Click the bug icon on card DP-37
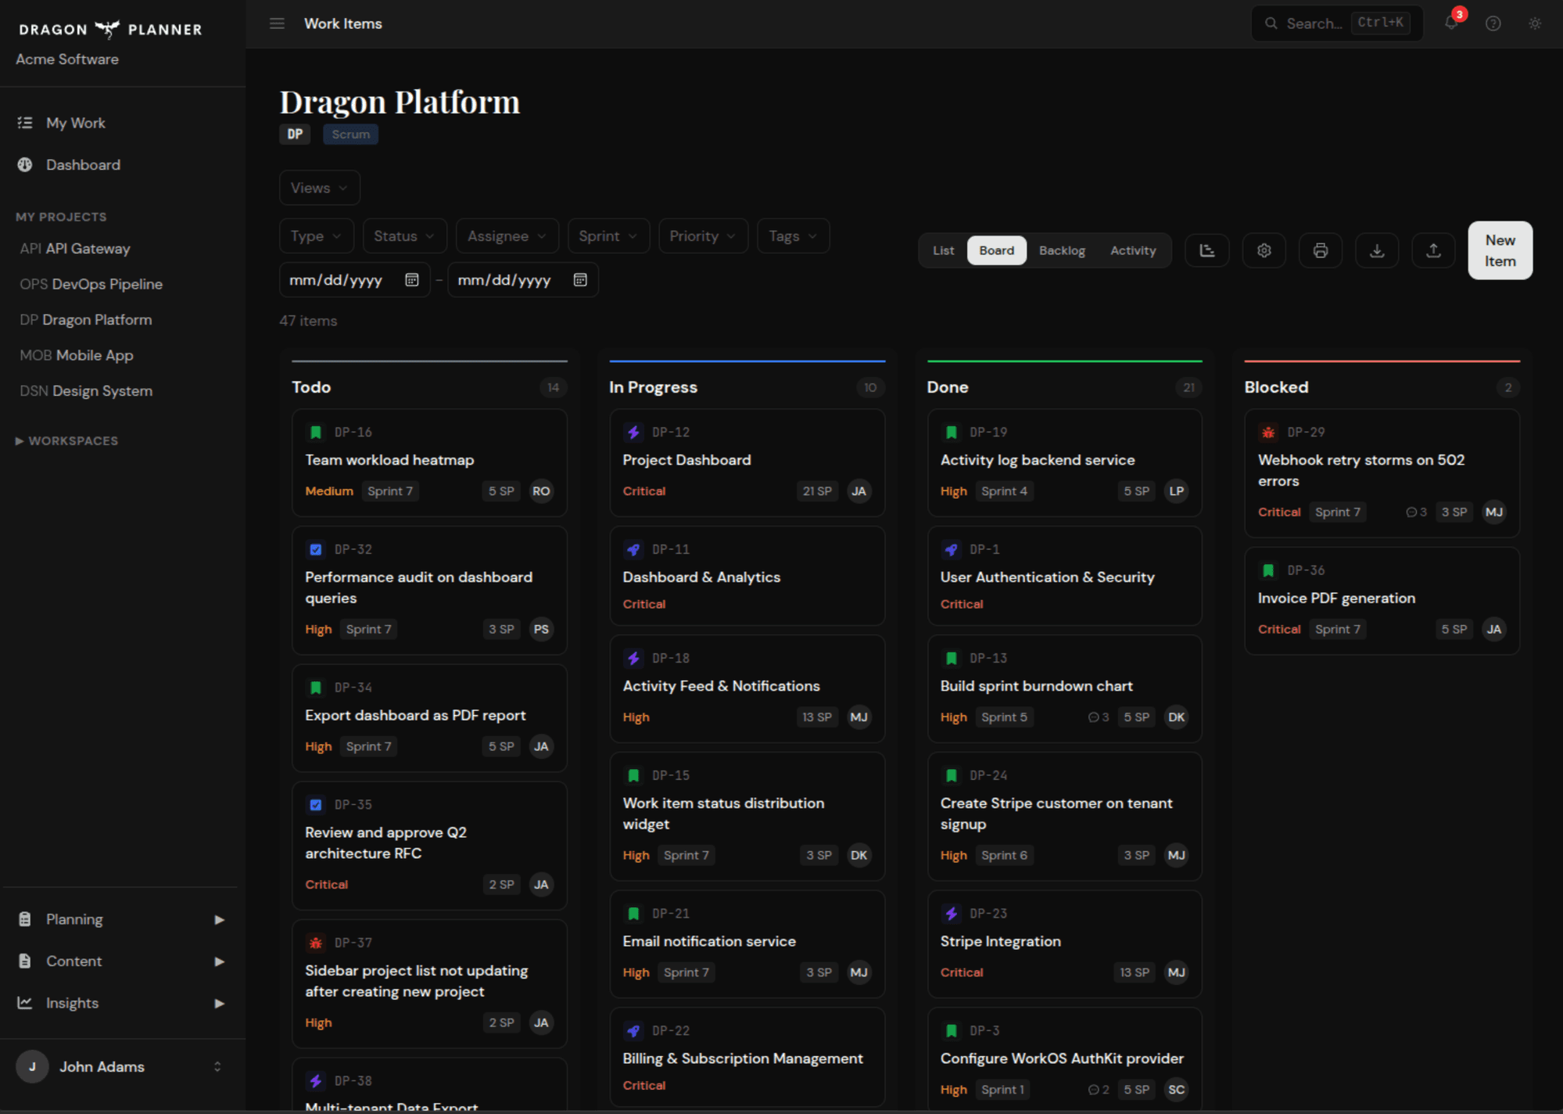The height and width of the screenshot is (1114, 1563). pos(315,943)
